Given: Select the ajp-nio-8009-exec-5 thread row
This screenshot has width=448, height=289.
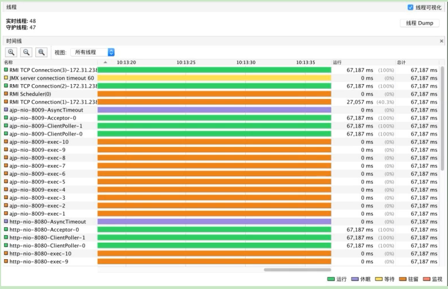Looking at the screenshot, I should 221,182.
